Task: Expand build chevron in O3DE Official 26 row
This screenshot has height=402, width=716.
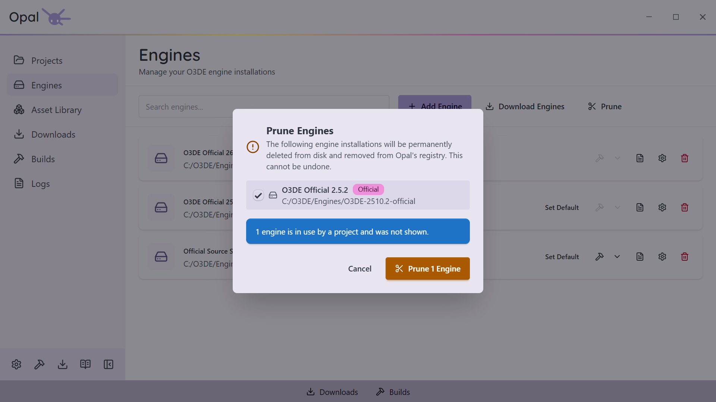Action: click(x=617, y=158)
